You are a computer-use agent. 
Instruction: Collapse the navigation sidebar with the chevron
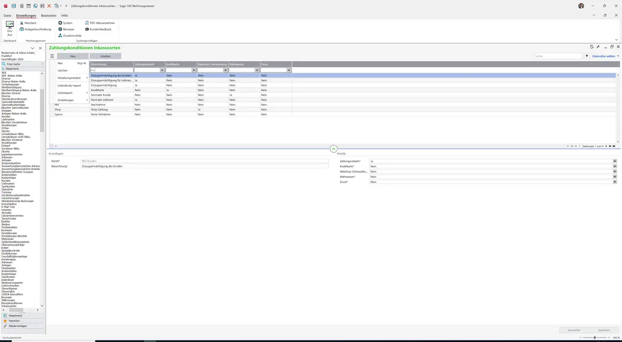click(33, 48)
